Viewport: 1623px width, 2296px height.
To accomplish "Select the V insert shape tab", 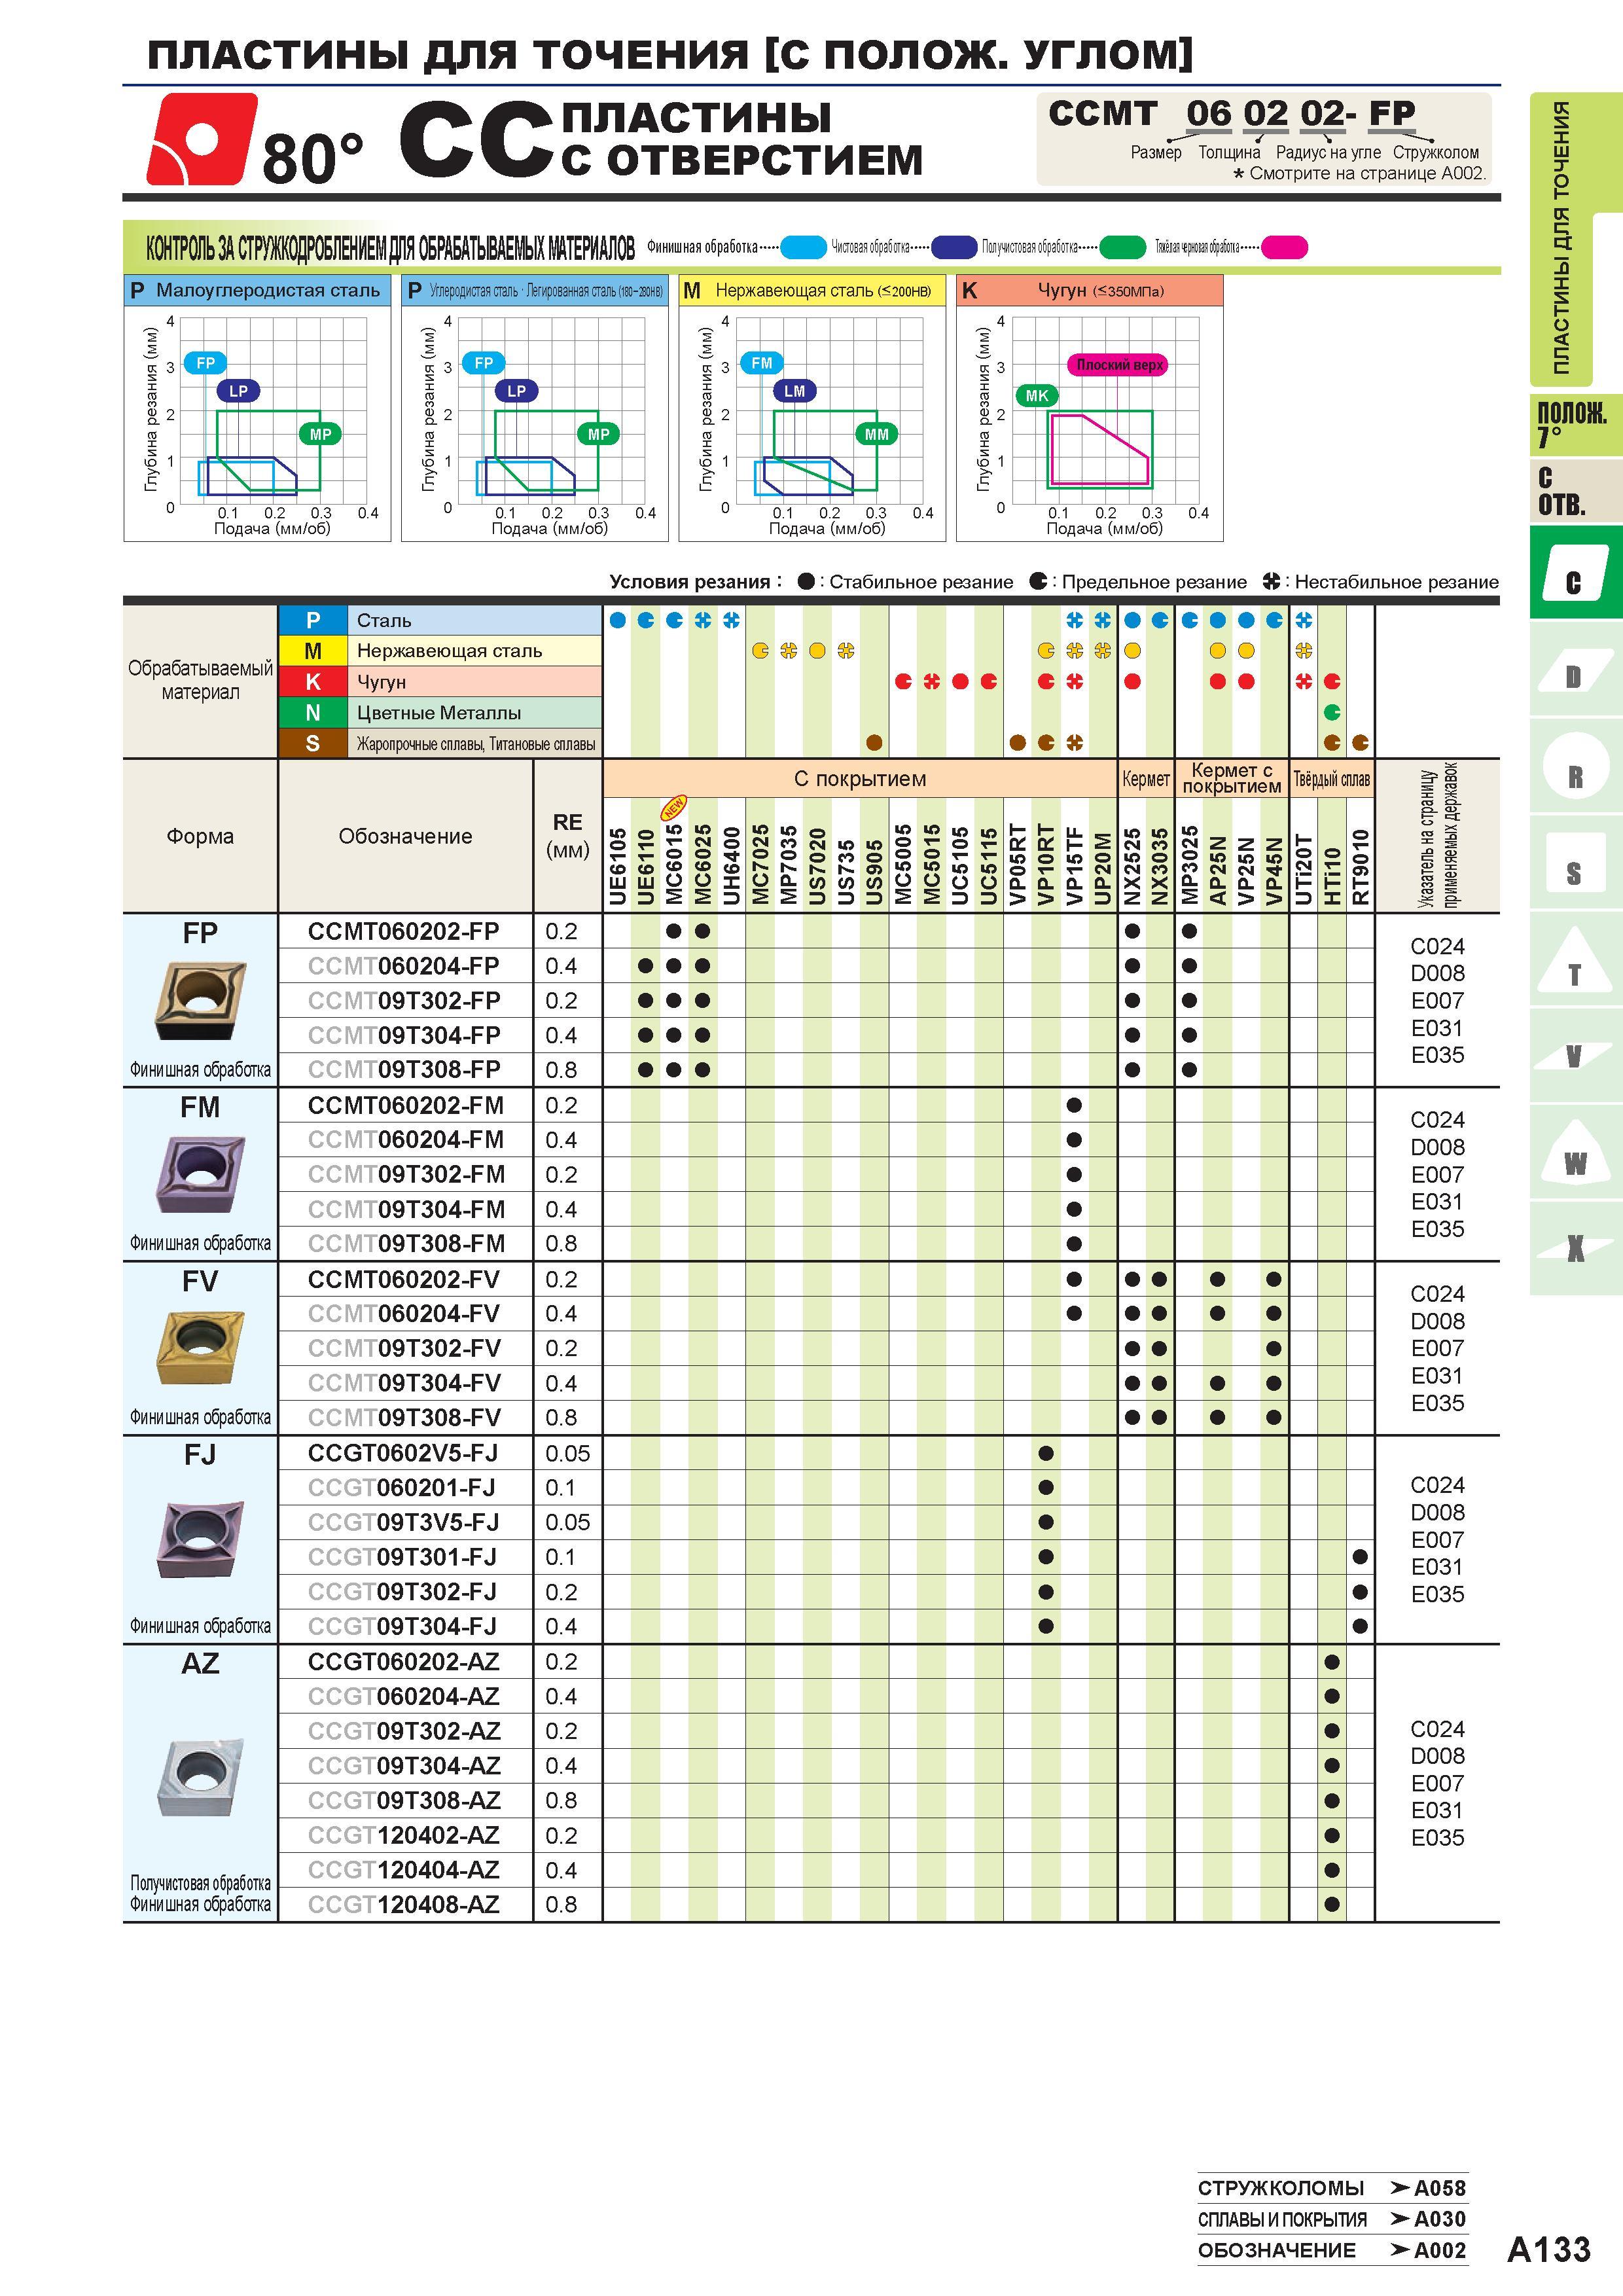I will point(1575,1055).
